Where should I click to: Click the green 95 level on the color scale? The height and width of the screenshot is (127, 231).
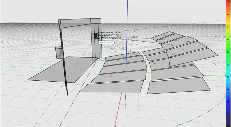(228, 40)
